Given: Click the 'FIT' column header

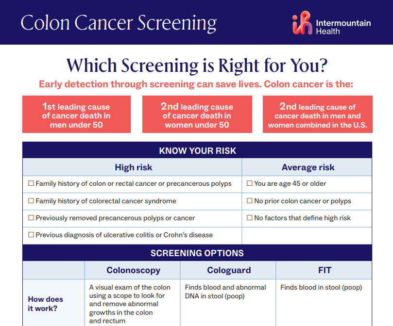Looking at the screenshot, I should 324,270.
